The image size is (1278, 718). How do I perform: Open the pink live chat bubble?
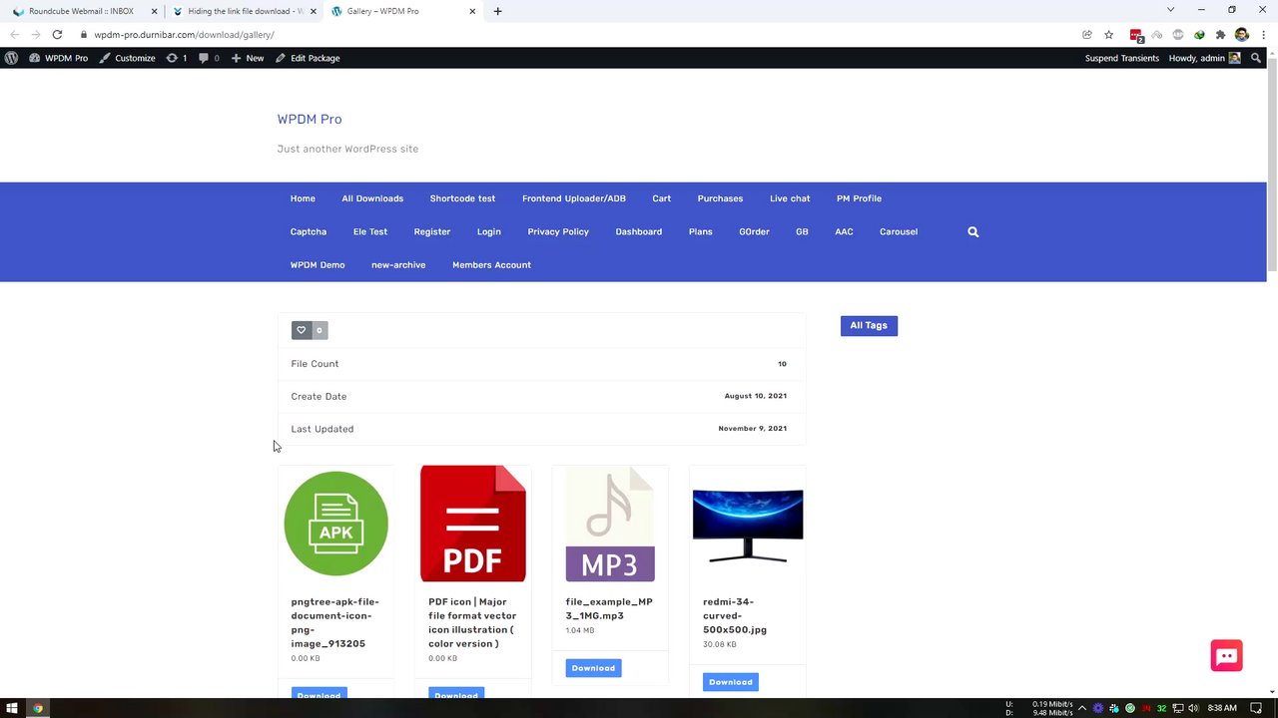point(1226,655)
